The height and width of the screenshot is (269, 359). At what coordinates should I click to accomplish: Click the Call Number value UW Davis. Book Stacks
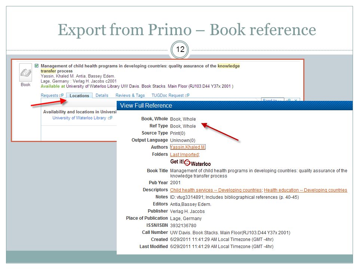[230, 233]
